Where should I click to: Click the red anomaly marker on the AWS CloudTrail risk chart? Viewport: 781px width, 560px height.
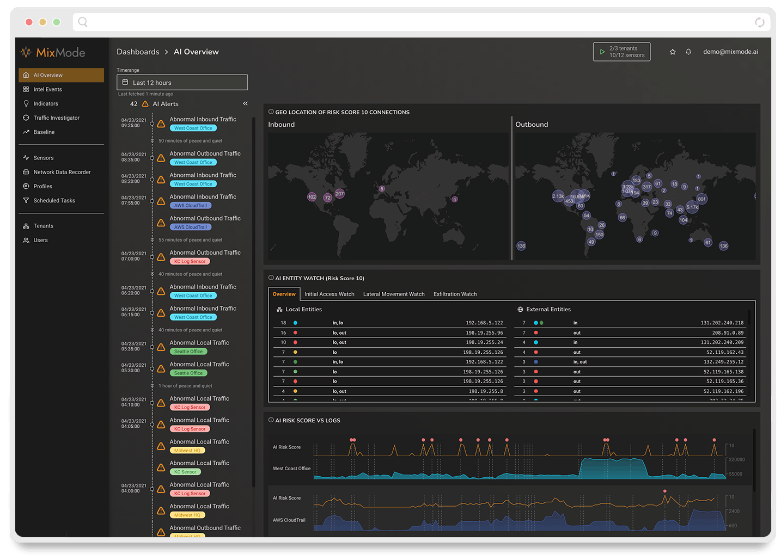coord(665,491)
